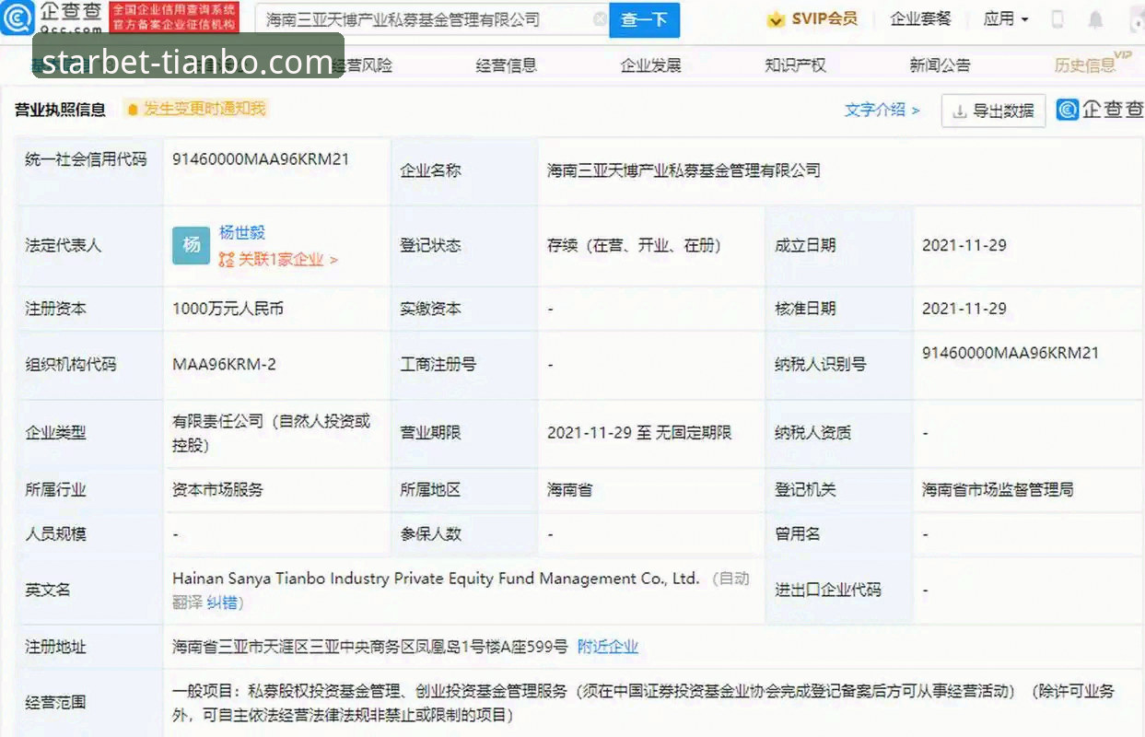Image resolution: width=1145 pixels, height=737 pixels.
Task: Expand the 应用 dropdown menu
Action: tap(1006, 18)
